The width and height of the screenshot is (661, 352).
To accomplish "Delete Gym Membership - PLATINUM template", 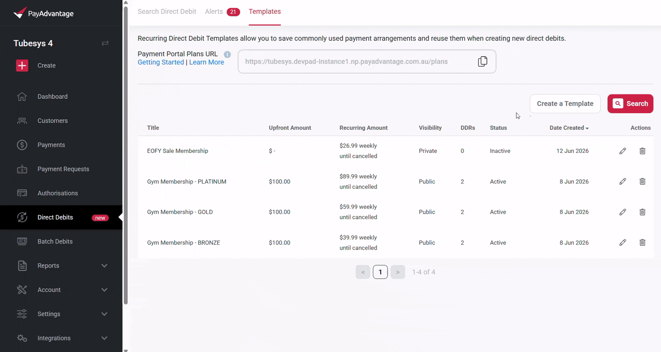I will coord(642,181).
